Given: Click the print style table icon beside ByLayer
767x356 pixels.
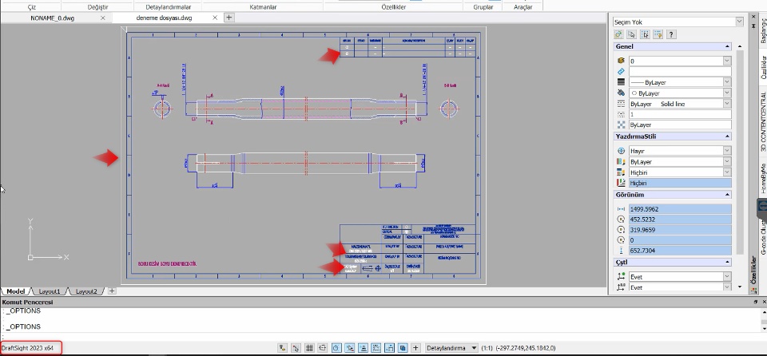Looking at the screenshot, I should [622, 162].
